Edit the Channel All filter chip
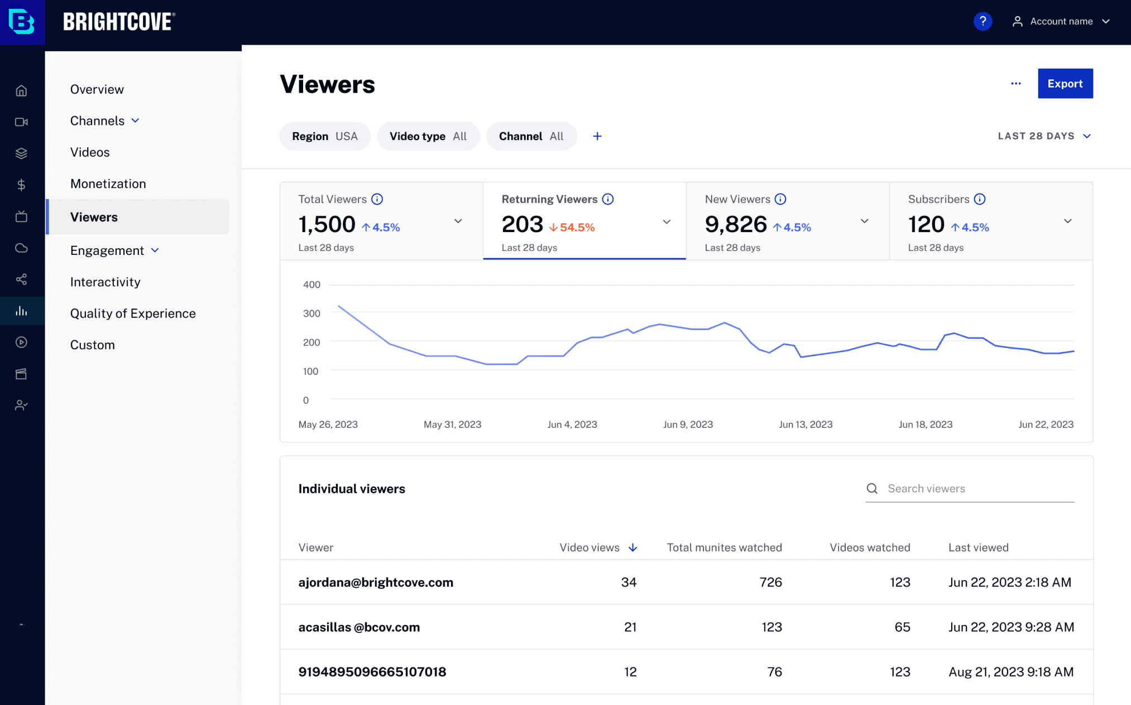The image size is (1131, 705). point(531,136)
